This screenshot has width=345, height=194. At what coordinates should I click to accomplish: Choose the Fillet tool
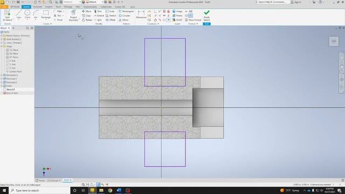point(59,11)
